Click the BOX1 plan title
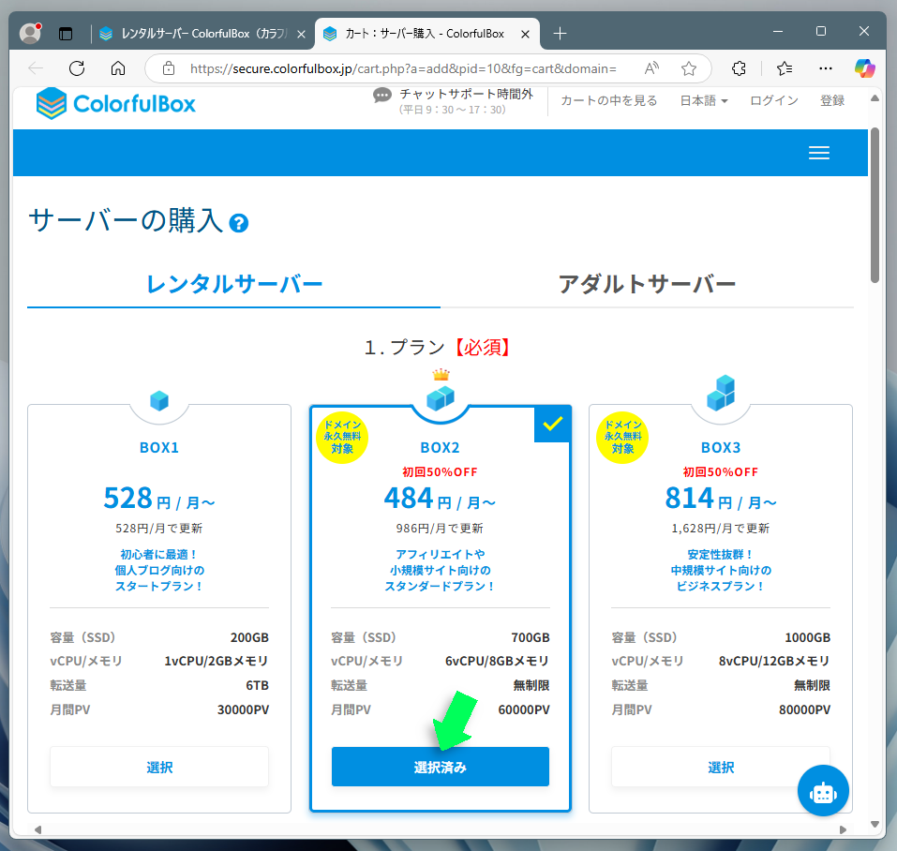This screenshot has width=897, height=851. point(159,447)
